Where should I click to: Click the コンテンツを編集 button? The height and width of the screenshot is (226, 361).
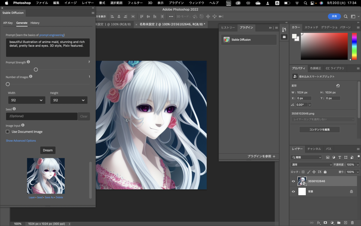point(319,130)
